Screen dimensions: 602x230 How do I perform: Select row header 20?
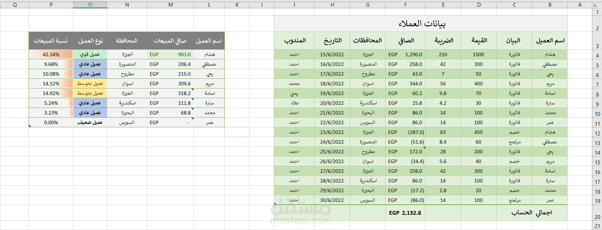tap(597, 213)
